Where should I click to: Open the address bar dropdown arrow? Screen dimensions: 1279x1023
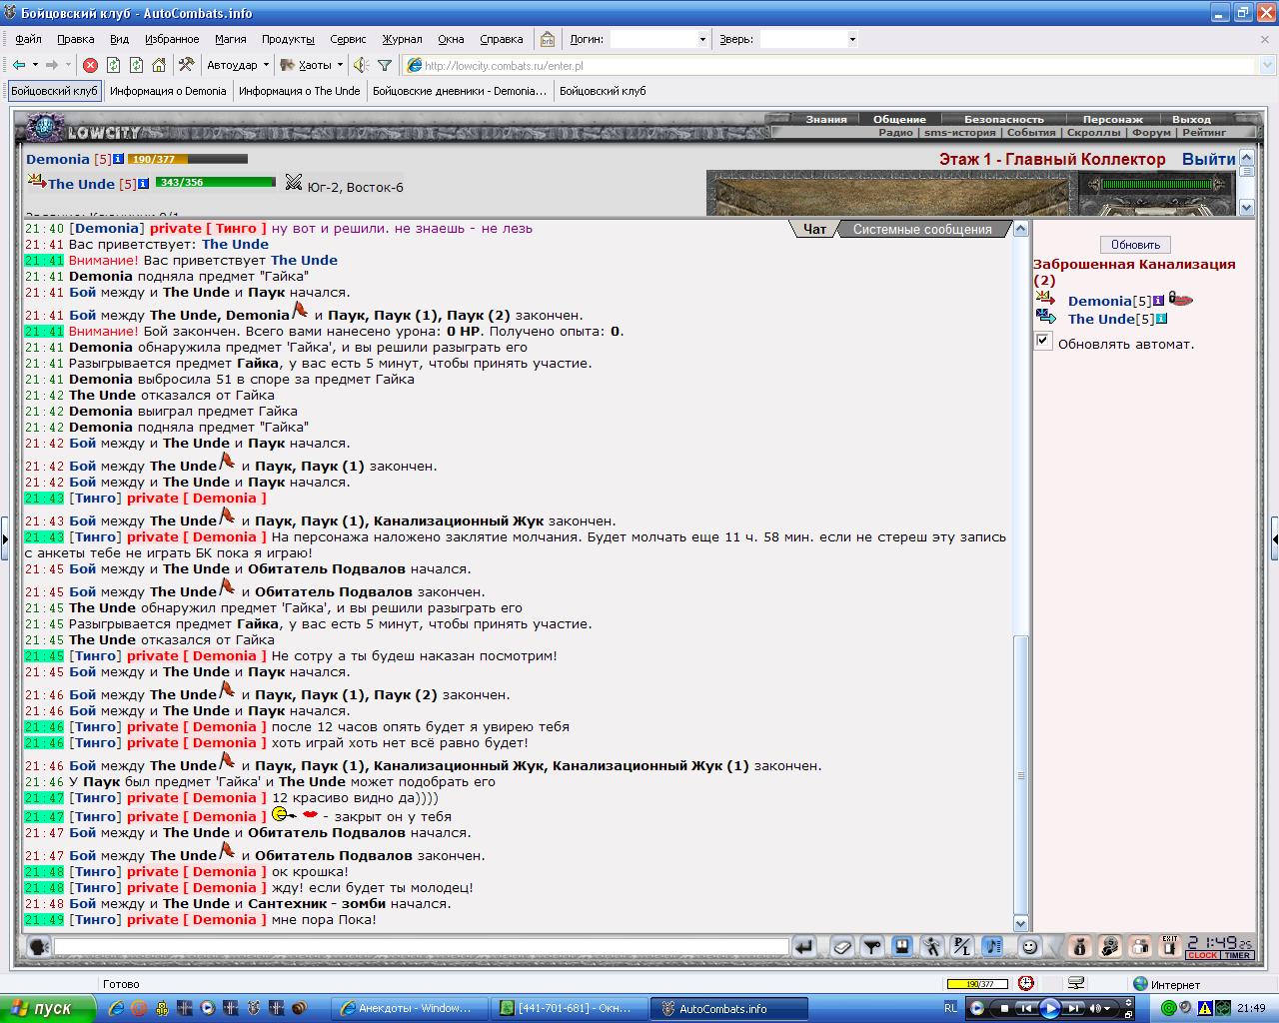click(x=1266, y=65)
